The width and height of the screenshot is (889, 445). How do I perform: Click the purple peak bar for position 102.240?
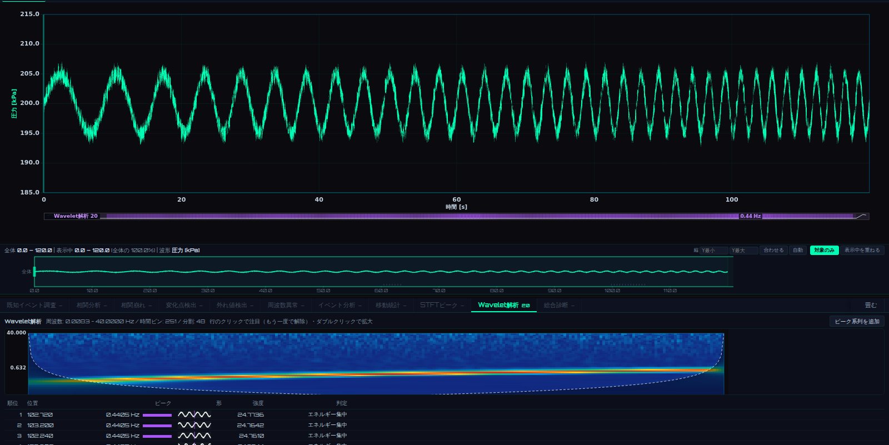pyautogui.click(x=157, y=436)
